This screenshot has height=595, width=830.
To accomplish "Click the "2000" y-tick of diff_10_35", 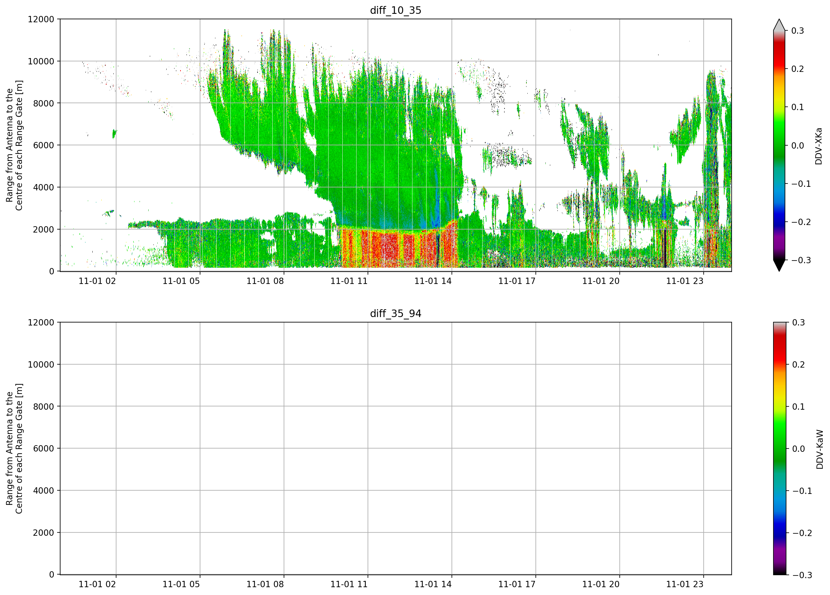I will [44, 230].
